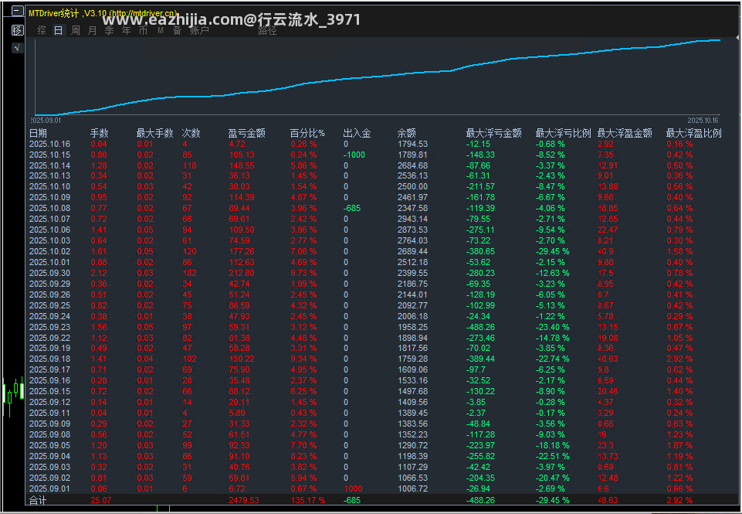
Task: Click floating profit ratio 2.92 % on 2025.09.18
Action: point(680,359)
